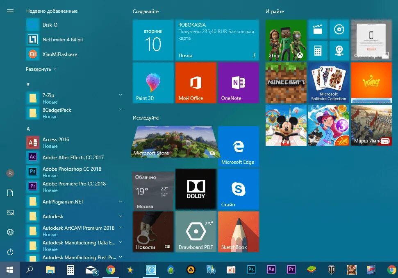Launch Microsoft Edge tile

coord(238,147)
